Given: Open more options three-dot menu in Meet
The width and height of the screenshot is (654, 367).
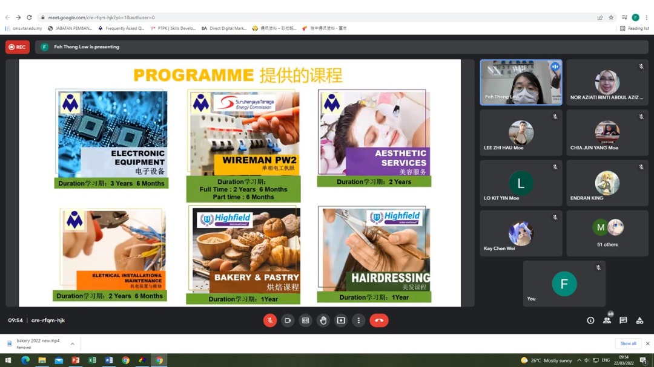Looking at the screenshot, I should click(x=358, y=320).
